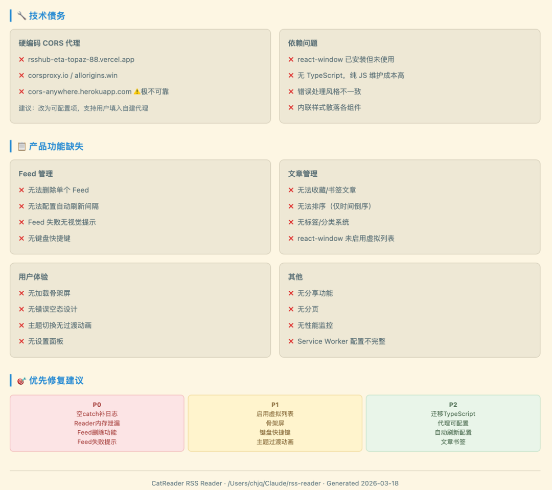Click the red X beside react-window 已安装但未使用
552x490 pixels.
pos(291,60)
